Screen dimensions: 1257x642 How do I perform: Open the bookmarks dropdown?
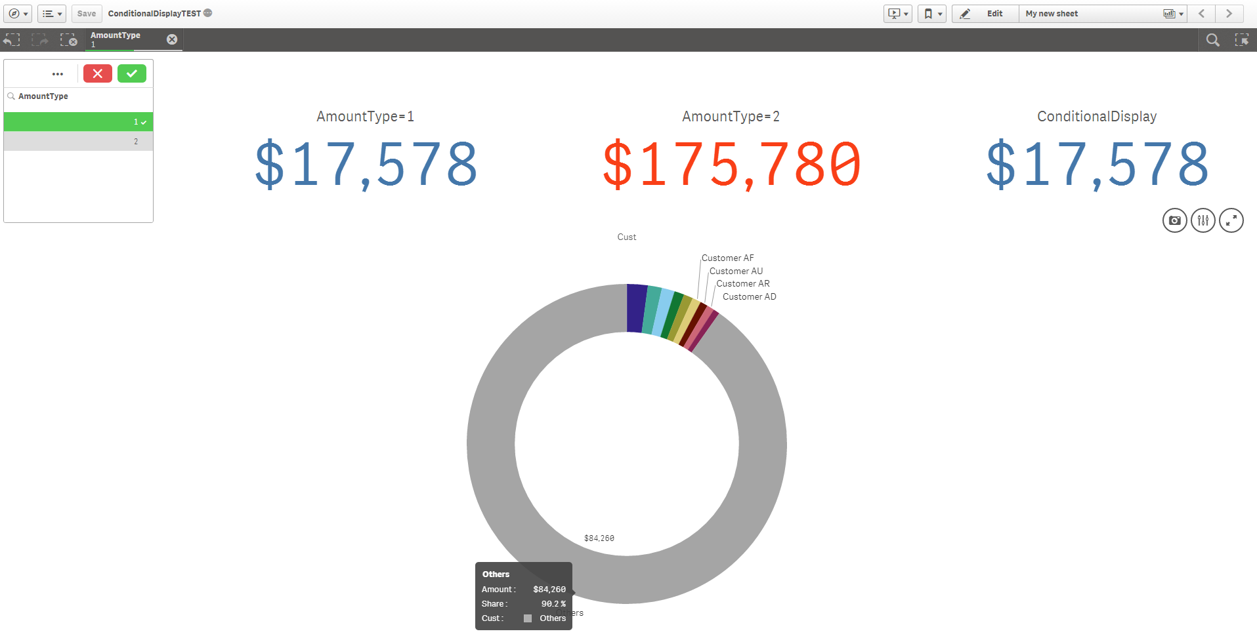click(x=932, y=13)
